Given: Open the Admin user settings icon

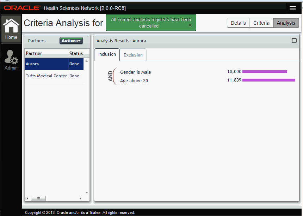Looking at the screenshot, I should (11, 60).
